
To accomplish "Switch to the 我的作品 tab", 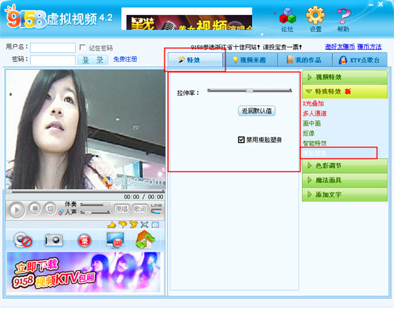I will (x=305, y=60).
